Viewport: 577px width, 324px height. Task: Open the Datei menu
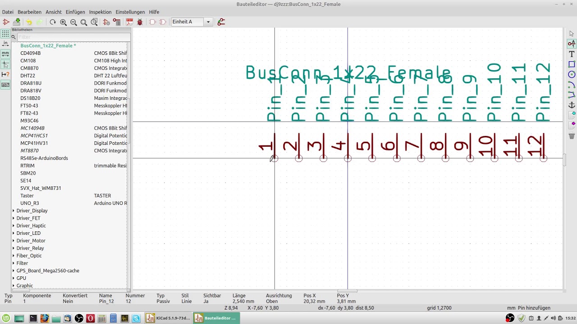[8, 12]
